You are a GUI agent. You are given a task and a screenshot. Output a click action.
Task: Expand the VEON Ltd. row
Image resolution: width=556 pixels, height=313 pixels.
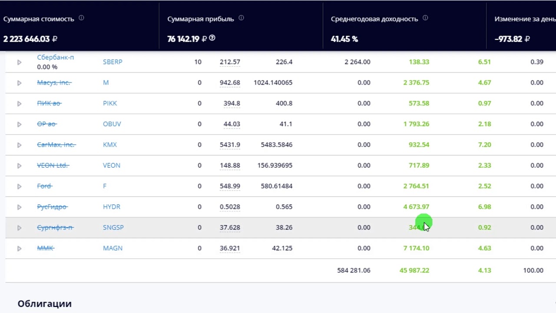pos(19,166)
